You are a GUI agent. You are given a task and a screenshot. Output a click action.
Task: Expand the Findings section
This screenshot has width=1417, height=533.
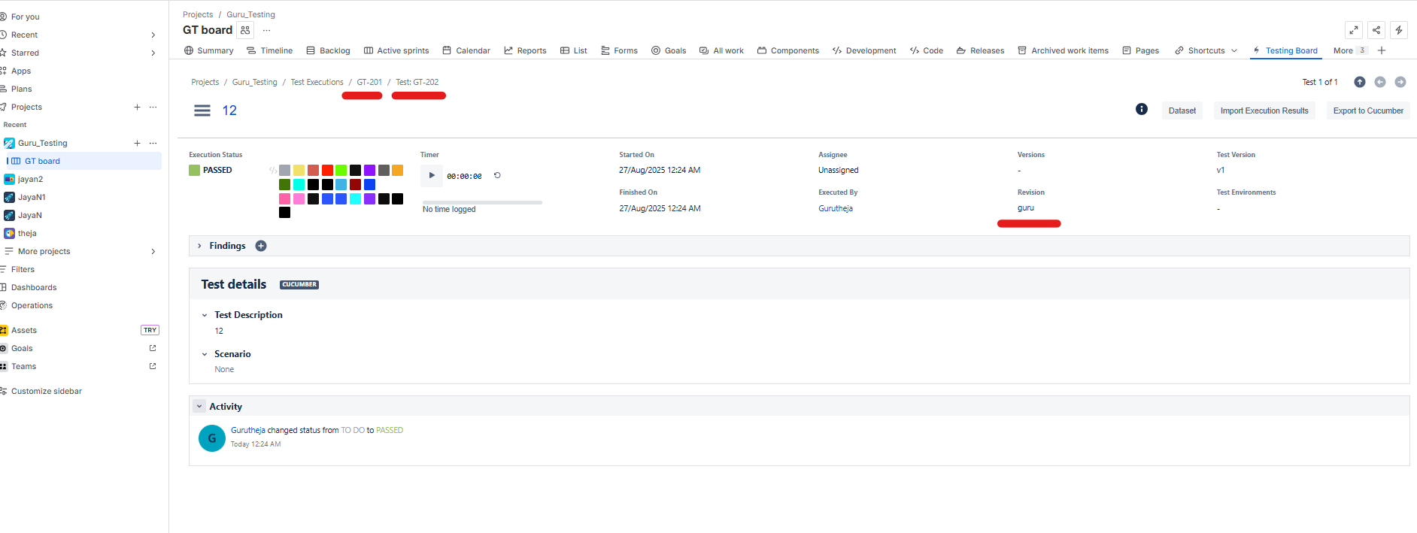point(199,246)
